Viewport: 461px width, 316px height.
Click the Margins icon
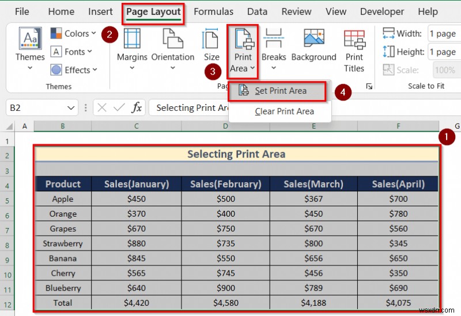point(132,39)
